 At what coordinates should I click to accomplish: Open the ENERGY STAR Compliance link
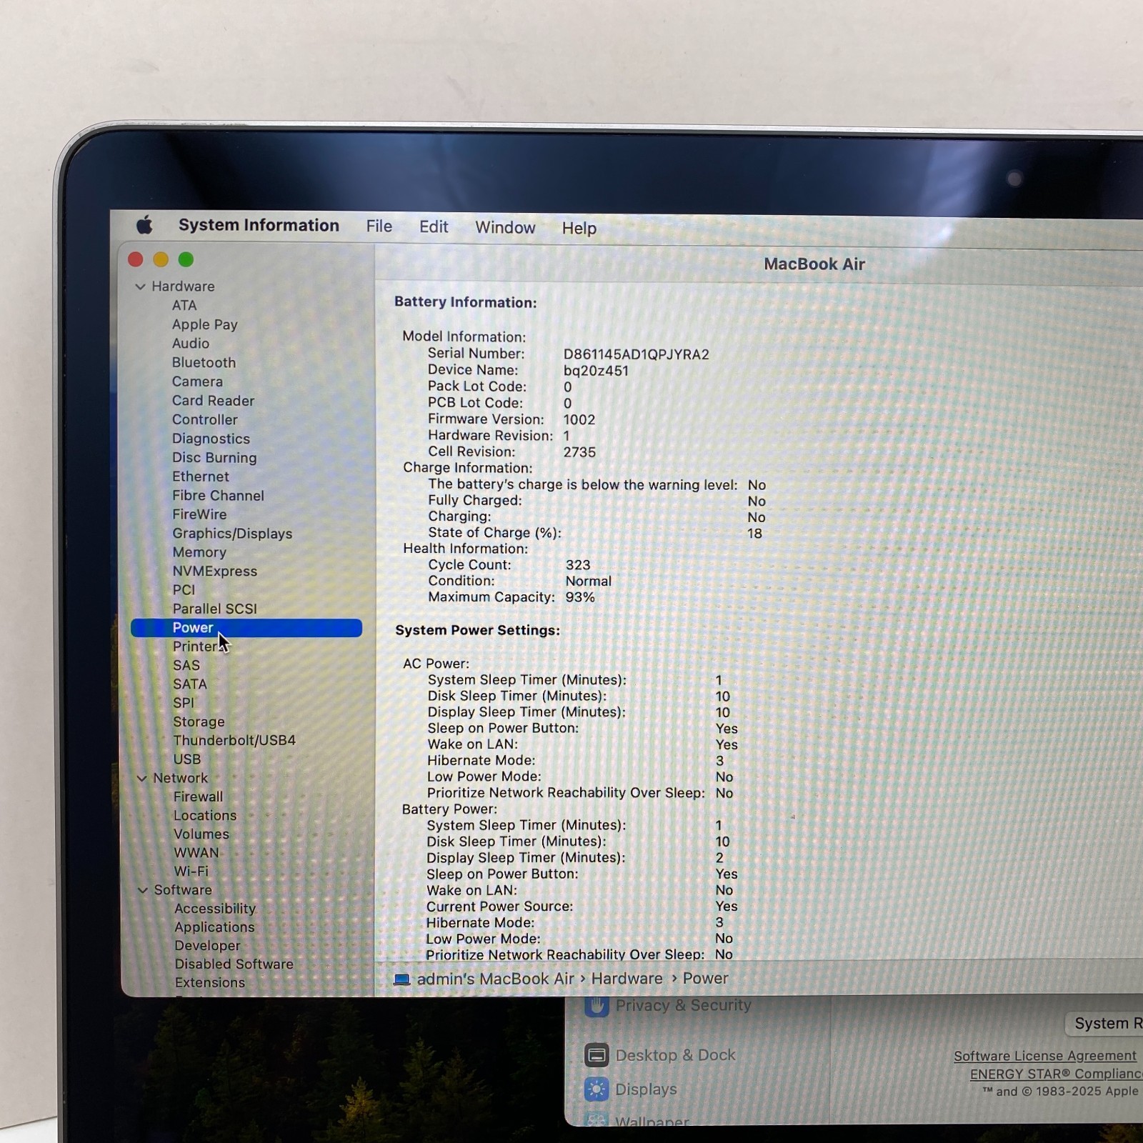click(x=1056, y=1074)
